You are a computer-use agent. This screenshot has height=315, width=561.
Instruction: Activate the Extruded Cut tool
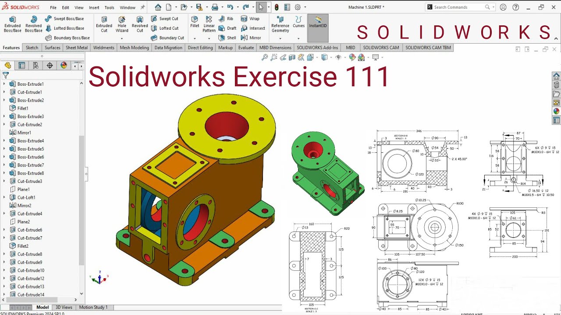pos(104,24)
